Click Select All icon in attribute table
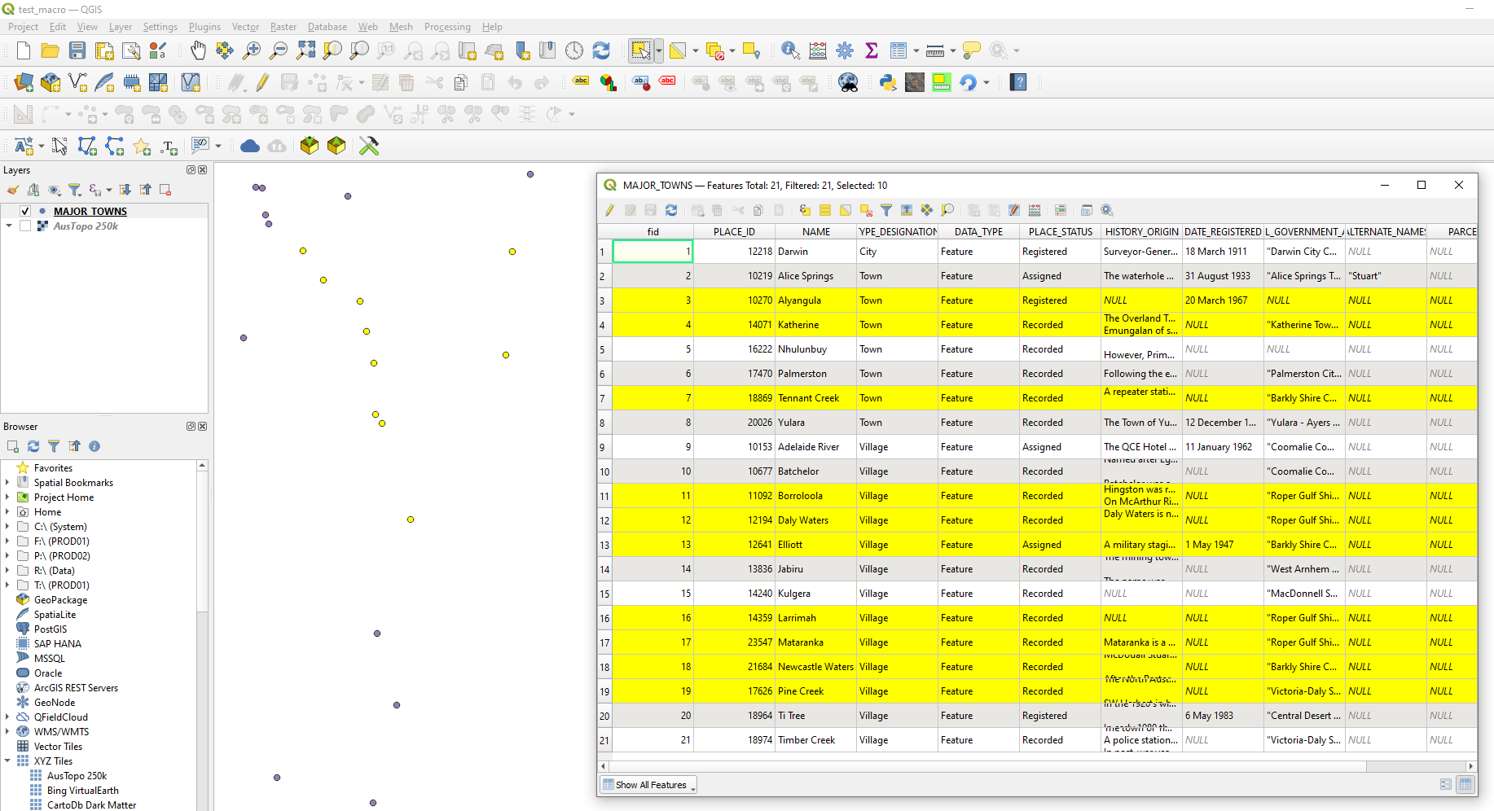Image resolution: width=1494 pixels, height=811 pixels. [x=825, y=210]
